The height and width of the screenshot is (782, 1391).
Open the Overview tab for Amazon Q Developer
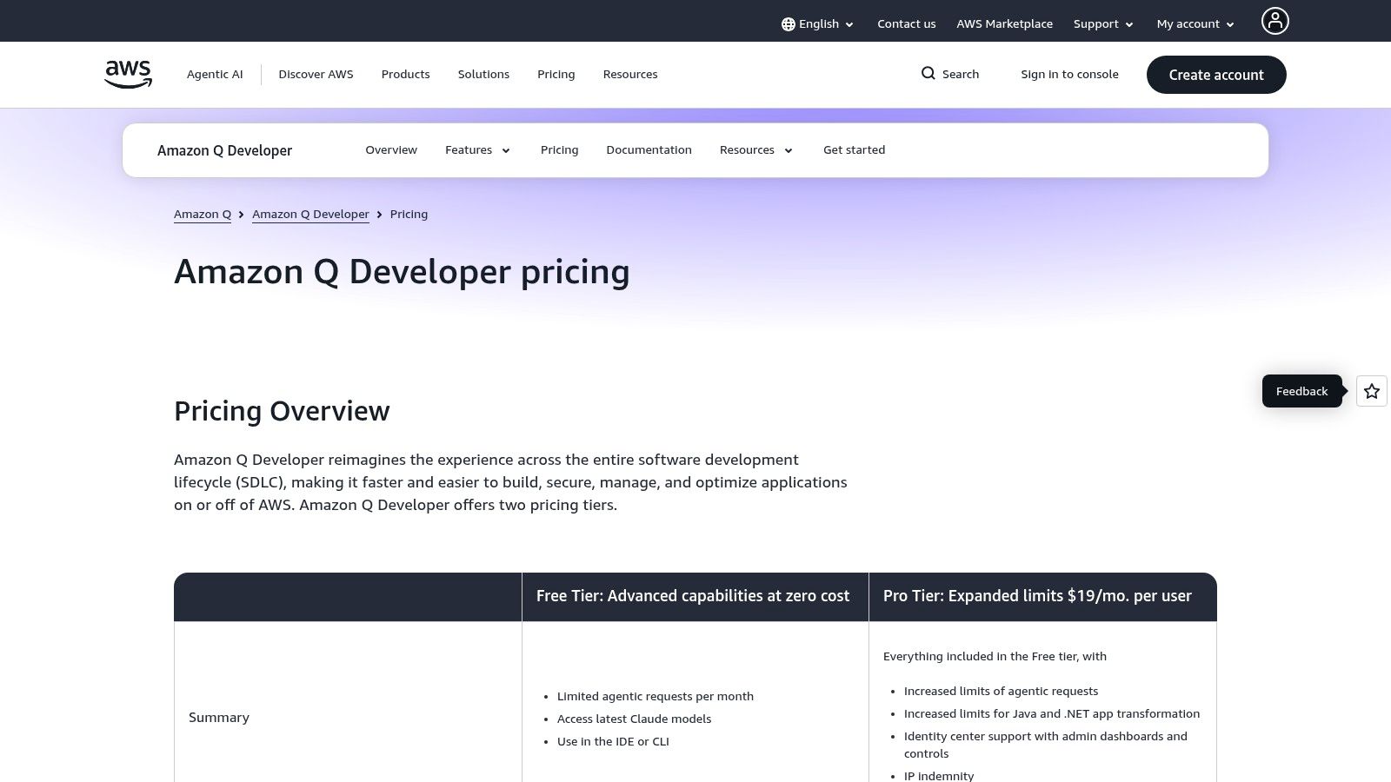coord(391,149)
